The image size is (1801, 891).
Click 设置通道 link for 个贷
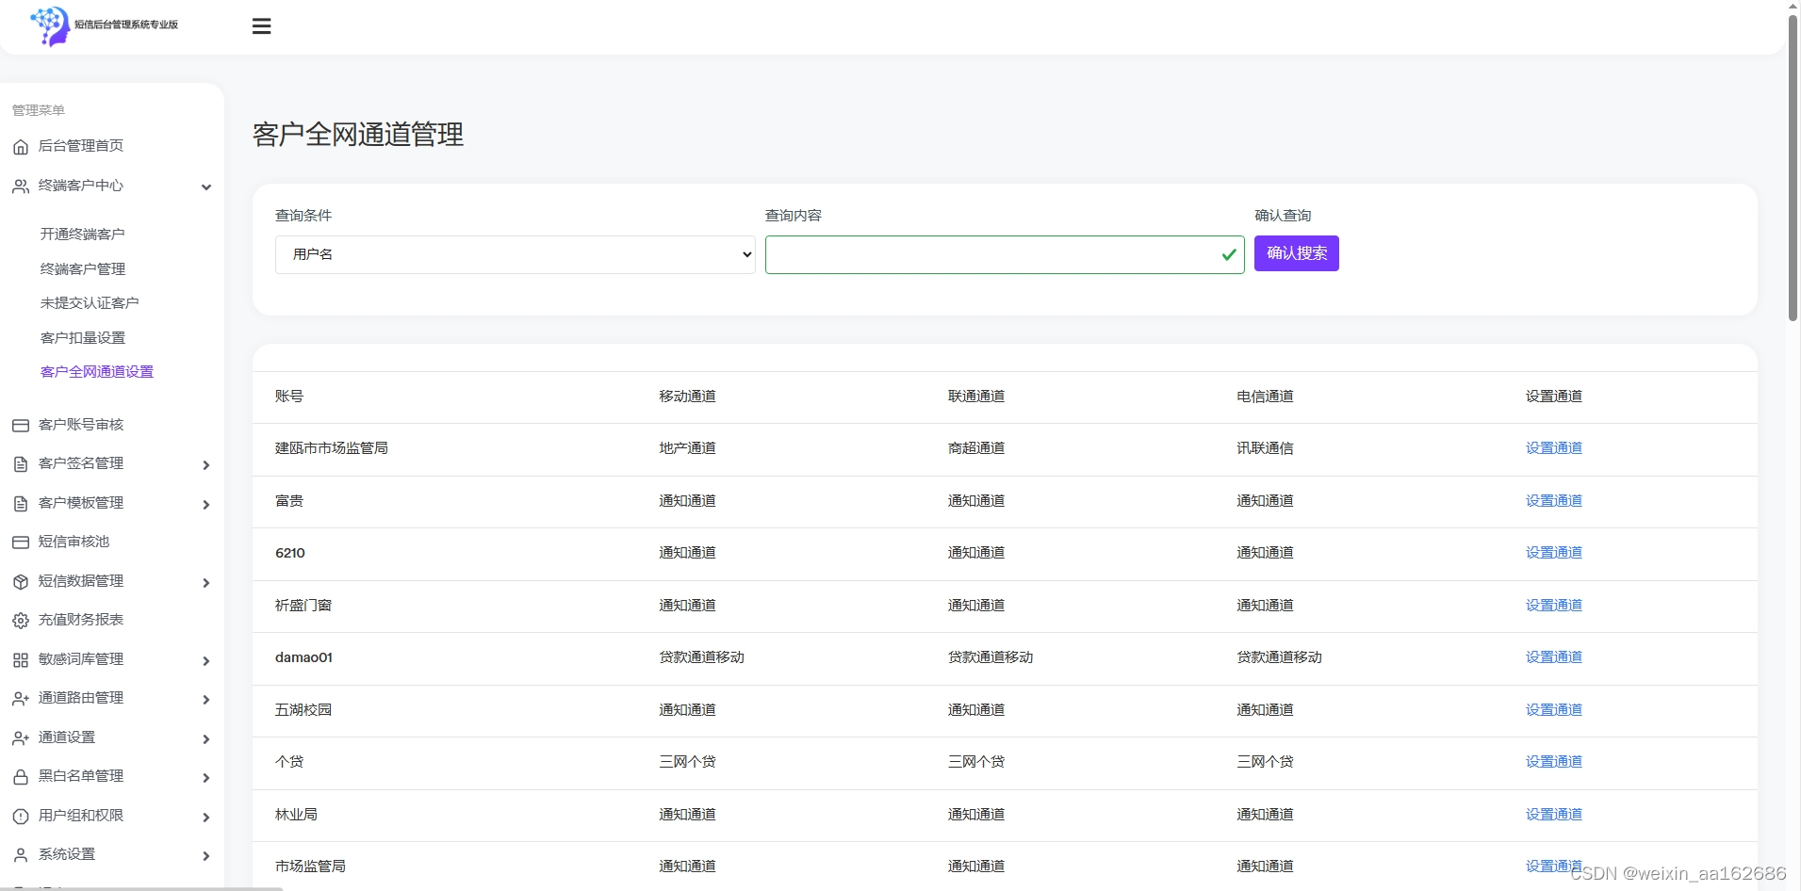tap(1553, 762)
